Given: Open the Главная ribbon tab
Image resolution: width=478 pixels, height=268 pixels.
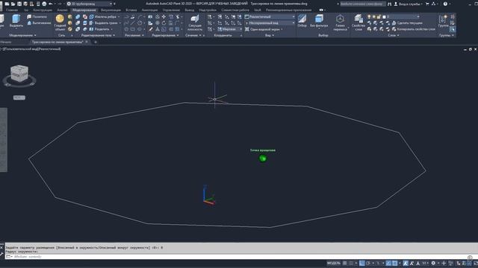Looking at the screenshot, I should coord(12,10).
